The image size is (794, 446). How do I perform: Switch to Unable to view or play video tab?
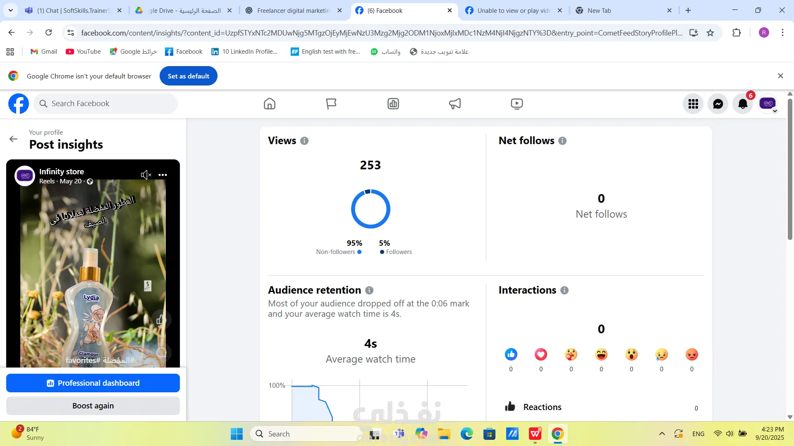click(513, 10)
